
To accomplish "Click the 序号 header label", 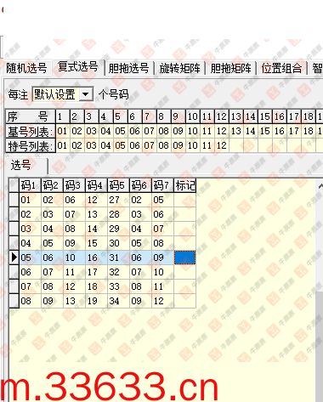I will coord(31,116).
